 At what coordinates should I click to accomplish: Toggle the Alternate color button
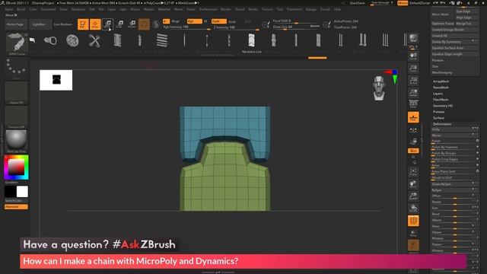pos(16,206)
